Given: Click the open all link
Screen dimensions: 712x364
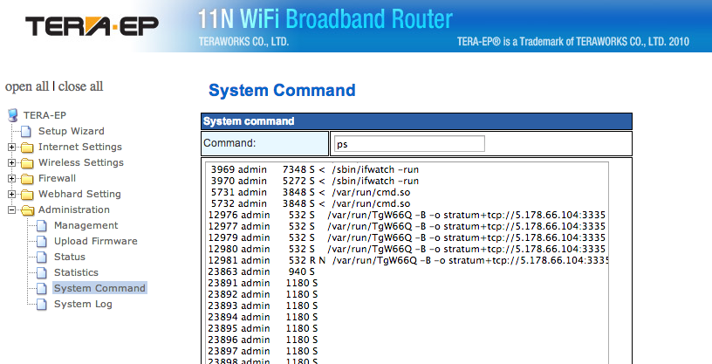Looking at the screenshot, I should 27,86.
